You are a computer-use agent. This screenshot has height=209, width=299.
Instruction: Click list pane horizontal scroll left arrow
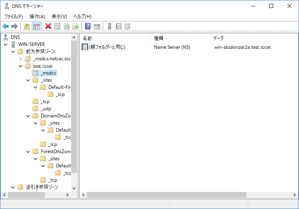pos(83,195)
